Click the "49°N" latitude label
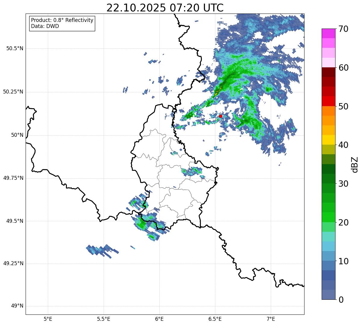Image resolution: width=362 pixels, height=325 pixels. (17, 306)
